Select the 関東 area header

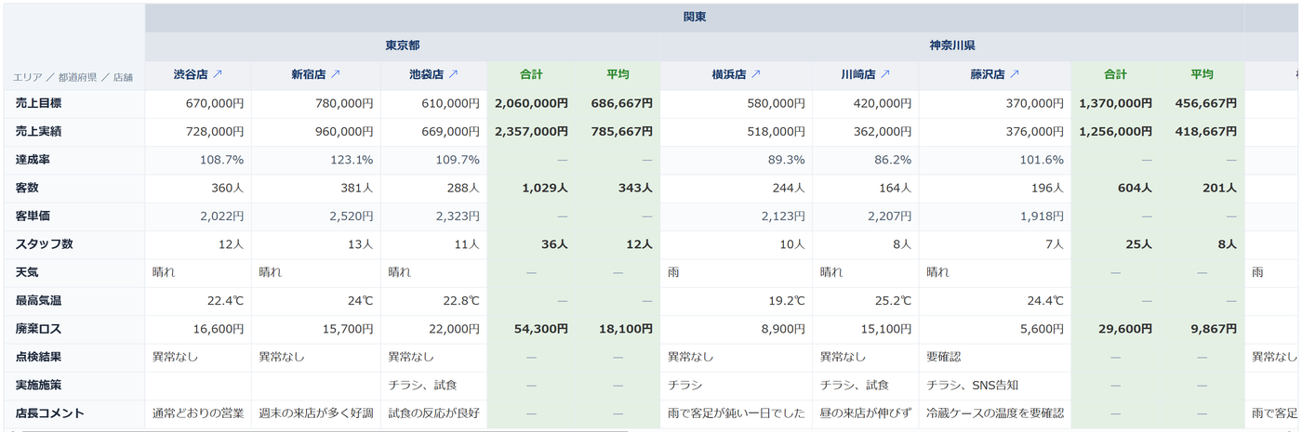click(x=695, y=18)
